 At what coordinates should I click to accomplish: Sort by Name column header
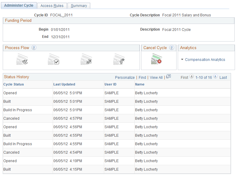[x=140, y=84]
